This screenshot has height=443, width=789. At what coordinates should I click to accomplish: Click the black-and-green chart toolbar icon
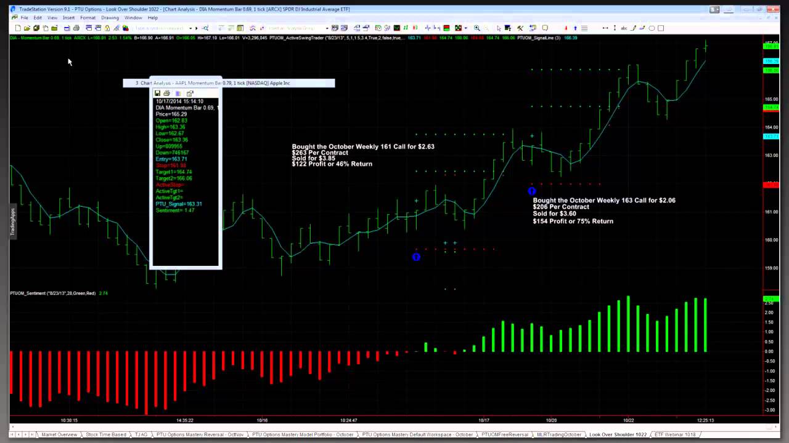tap(398, 28)
